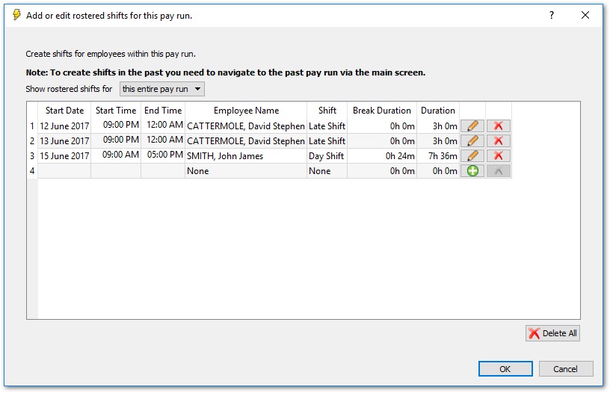Click the empty Start Date cell in row 4
This screenshot has width=610, height=393.
64,170
